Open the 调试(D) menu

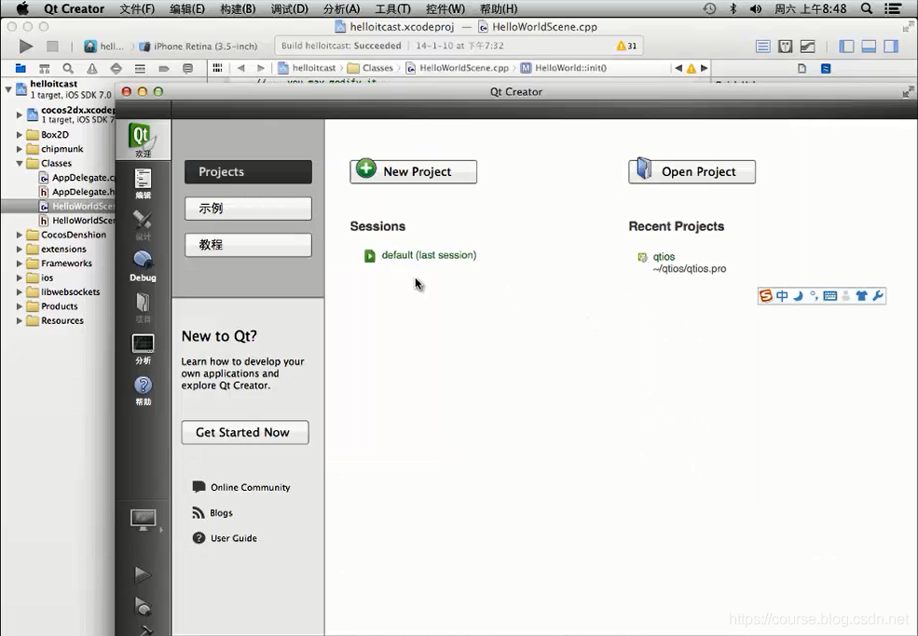coord(289,8)
